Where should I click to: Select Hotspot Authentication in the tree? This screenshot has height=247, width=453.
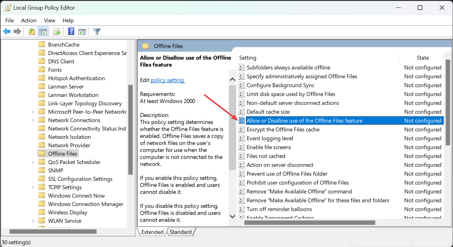(76, 78)
